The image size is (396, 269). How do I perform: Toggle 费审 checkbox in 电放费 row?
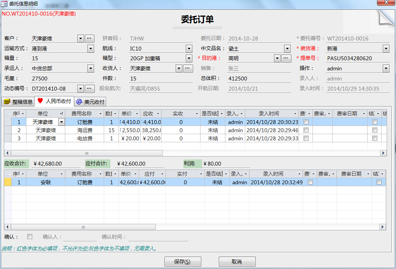pyautogui.click(x=306, y=138)
